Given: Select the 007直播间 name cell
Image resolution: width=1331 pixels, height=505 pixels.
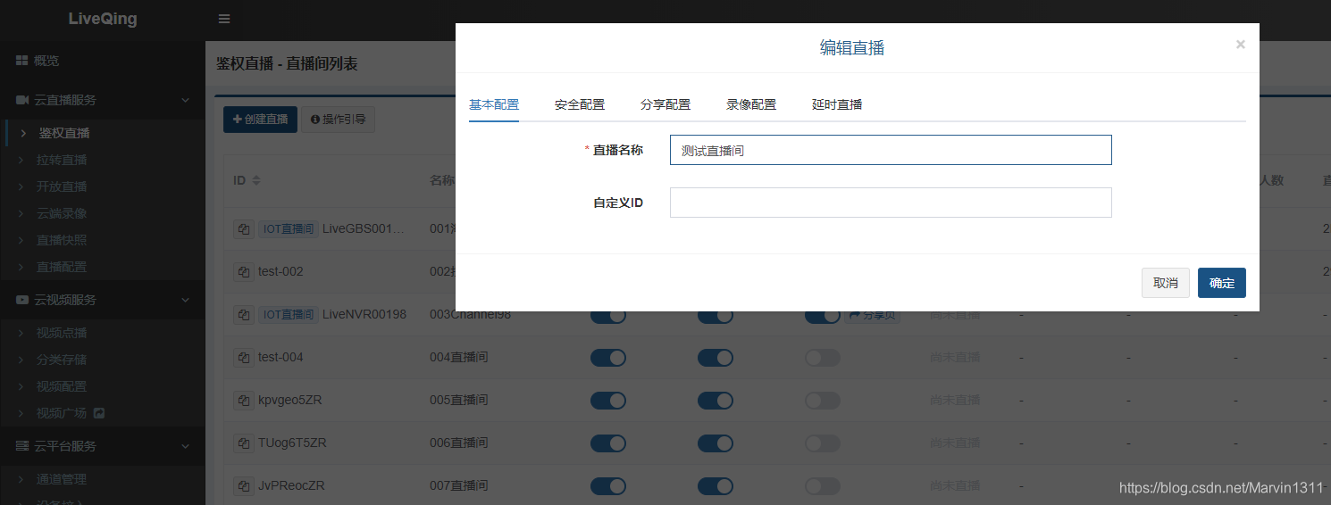Looking at the screenshot, I should pyautogui.click(x=459, y=485).
